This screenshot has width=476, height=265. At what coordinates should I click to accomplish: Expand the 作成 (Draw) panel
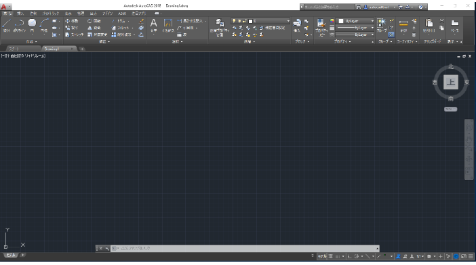point(31,42)
